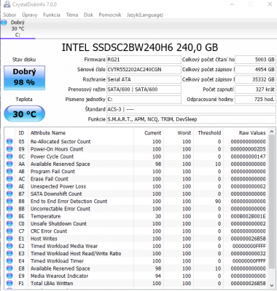The image size is (277, 291).
Task: Click the status orb for CRC Error Count
Action: (x=9, y=231)
